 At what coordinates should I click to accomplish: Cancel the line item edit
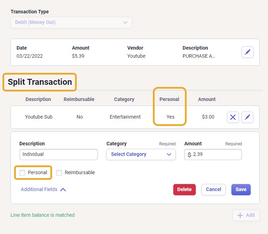[213, 189]
